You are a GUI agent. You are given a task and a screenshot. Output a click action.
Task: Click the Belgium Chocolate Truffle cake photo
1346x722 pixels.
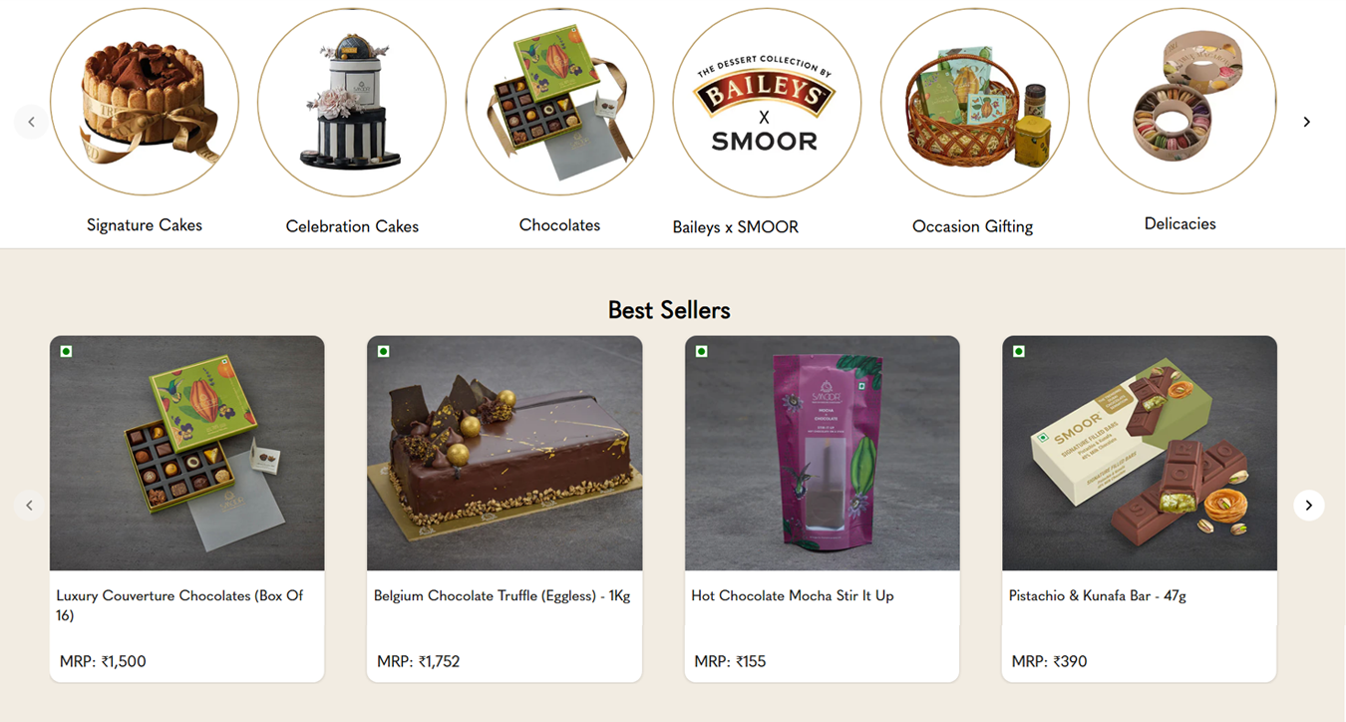pos(505,453)
